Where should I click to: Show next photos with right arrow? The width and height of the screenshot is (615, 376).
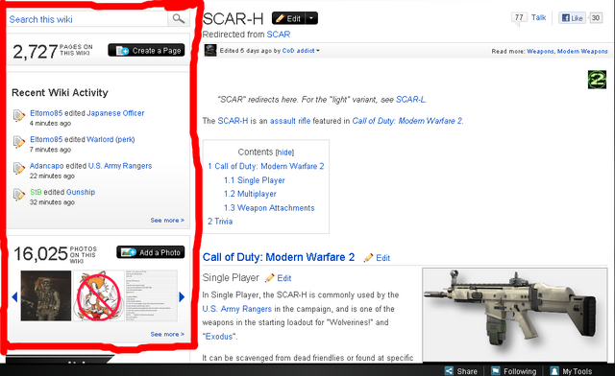tap(182, 297)
